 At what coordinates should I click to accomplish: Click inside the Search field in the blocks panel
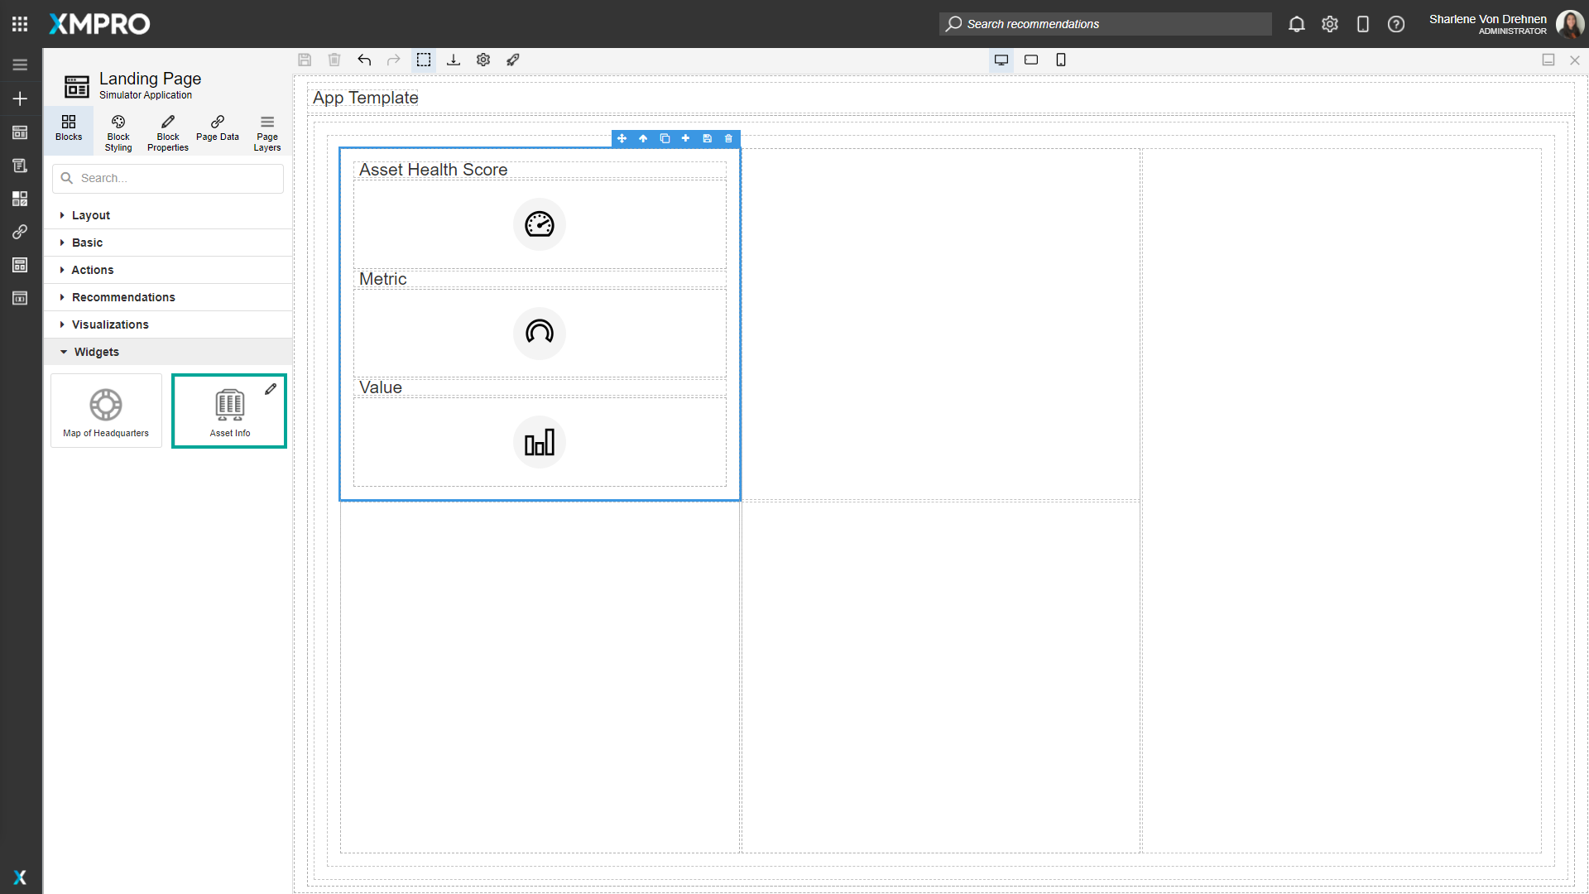click(x=167, y=178)
